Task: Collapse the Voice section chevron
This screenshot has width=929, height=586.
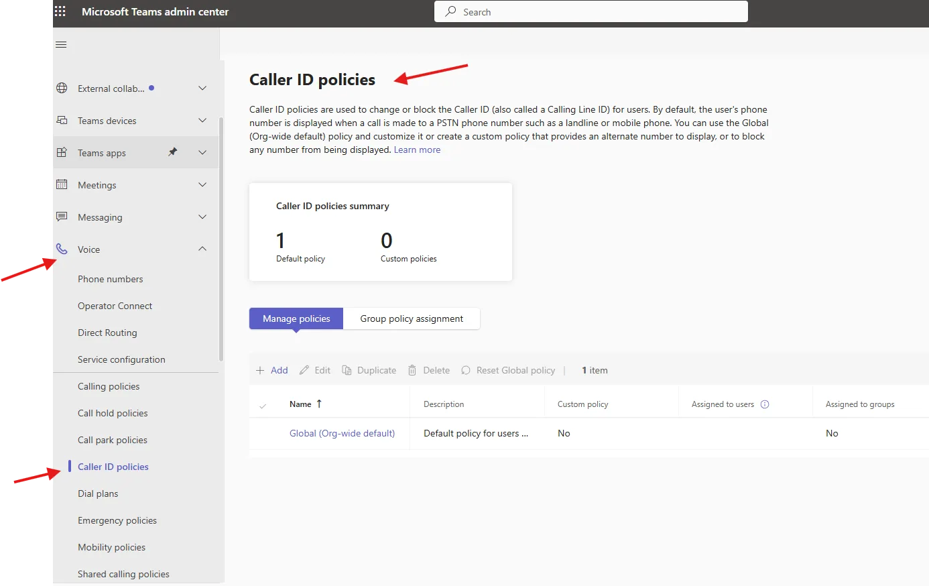Action: coord(202,249)
